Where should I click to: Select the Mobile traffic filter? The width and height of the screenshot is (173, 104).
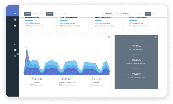(42, 14)
